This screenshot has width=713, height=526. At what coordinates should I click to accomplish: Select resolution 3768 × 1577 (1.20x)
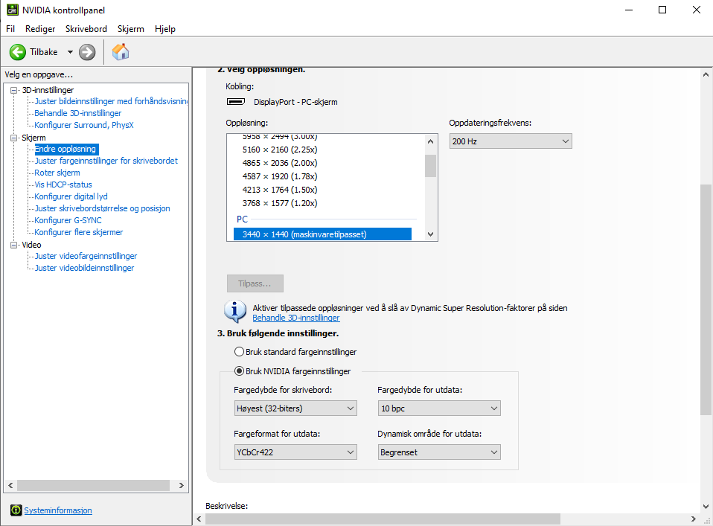[280, 203]
